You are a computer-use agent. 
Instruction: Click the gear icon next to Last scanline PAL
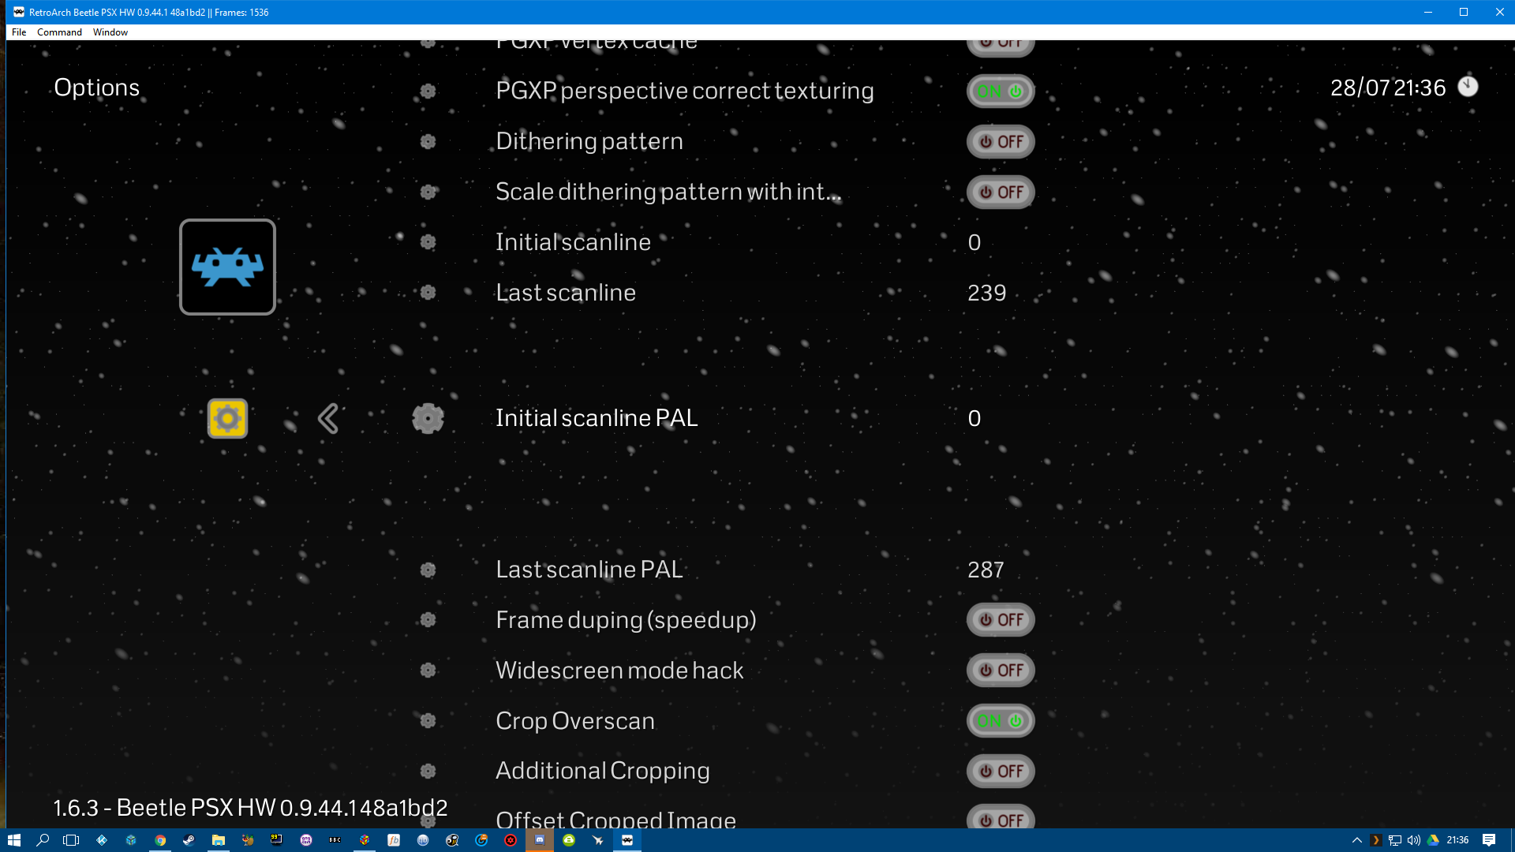pos(428,570)
